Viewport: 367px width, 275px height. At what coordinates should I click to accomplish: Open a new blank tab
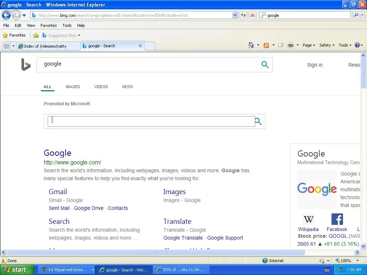150,46
